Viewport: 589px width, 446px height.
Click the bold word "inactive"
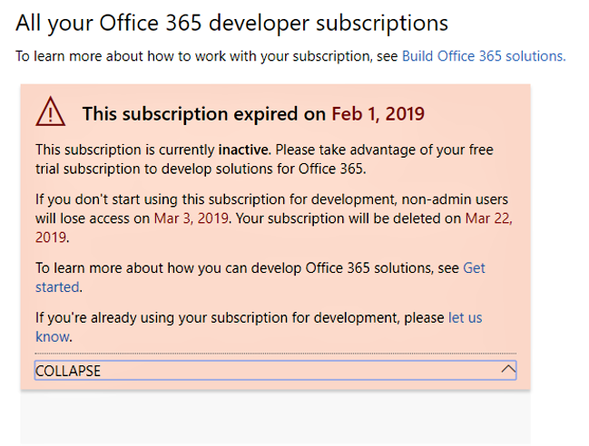[243, 150]
